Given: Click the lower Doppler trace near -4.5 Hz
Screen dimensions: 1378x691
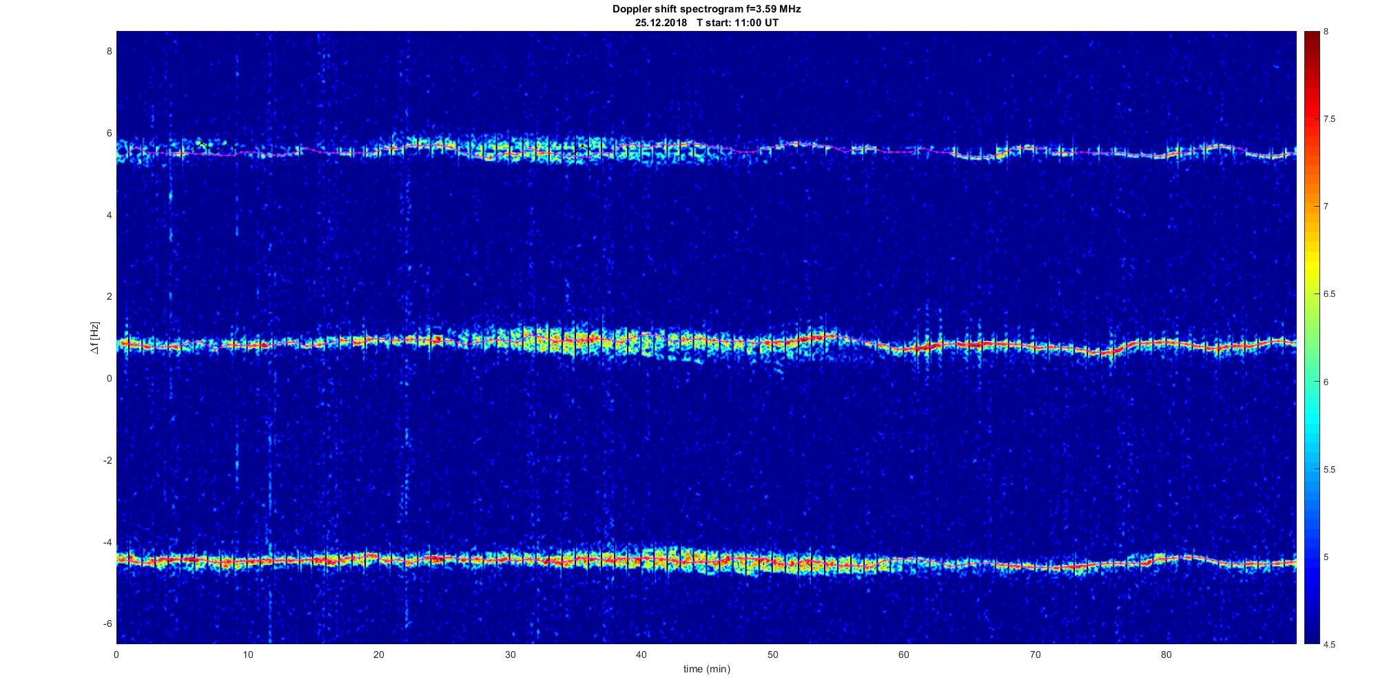Looking at the screenshot, I should pos(706,561).
